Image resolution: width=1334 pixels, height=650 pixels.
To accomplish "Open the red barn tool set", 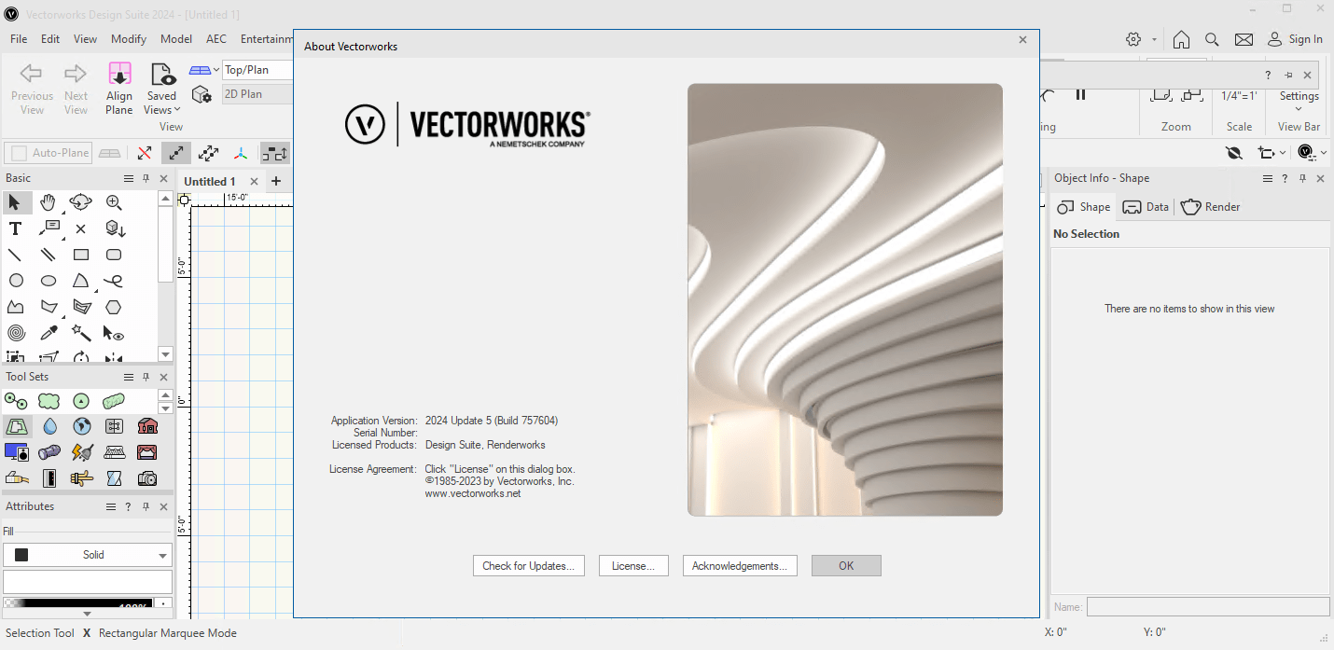I will click(x=147, y=426).
